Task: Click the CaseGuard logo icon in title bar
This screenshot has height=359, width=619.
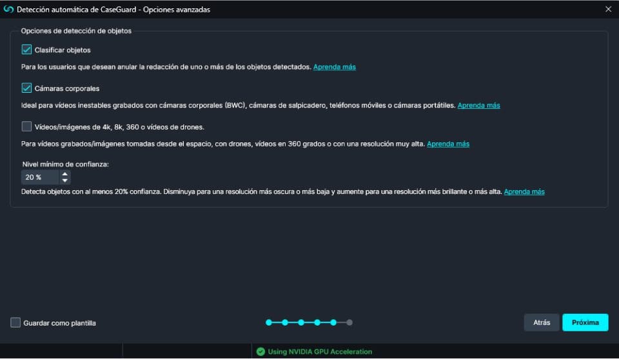Action: [x=8, y=9]
